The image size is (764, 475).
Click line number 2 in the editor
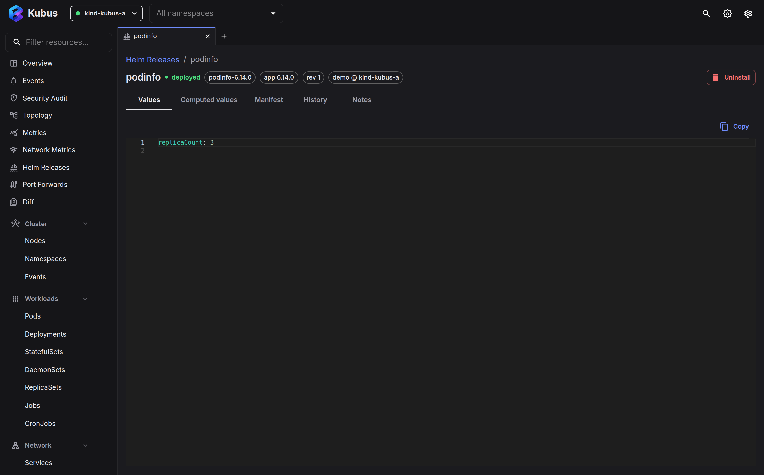[x=142, y=151]
